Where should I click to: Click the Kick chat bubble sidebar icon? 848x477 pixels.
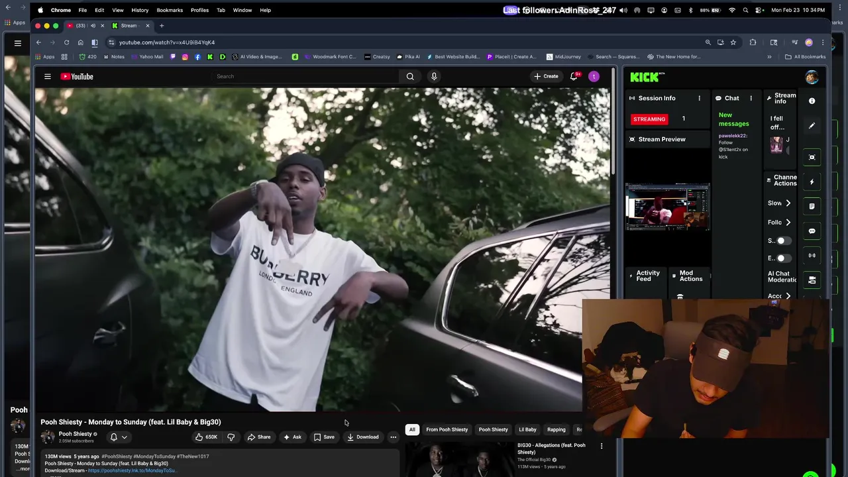coord(812,231)
